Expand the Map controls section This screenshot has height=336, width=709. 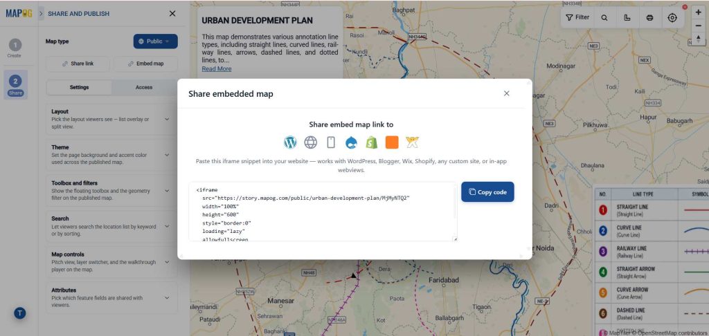tap(111, 262)
